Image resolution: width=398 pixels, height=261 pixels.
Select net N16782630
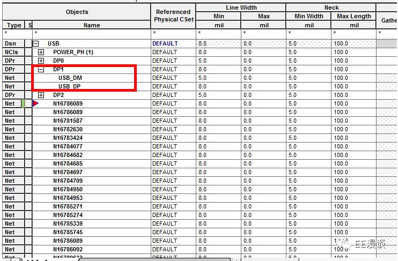[68, 129]
